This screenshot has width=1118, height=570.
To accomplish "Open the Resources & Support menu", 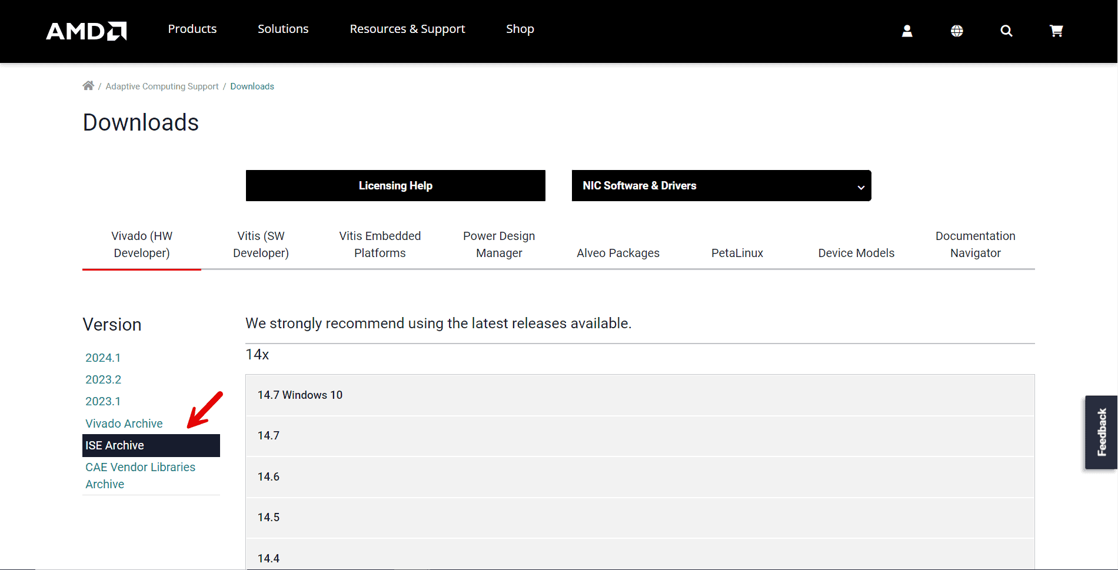I will 407,28.
